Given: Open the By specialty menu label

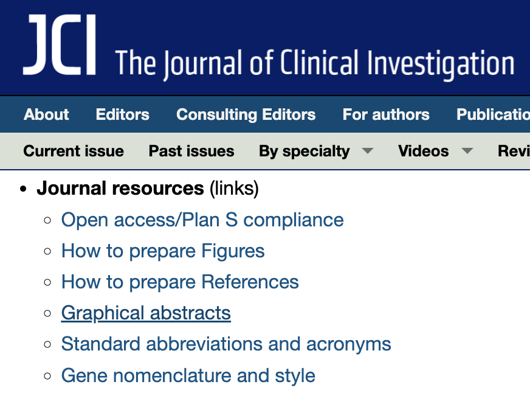Looking at the screenshot, I should pos(304,151).
